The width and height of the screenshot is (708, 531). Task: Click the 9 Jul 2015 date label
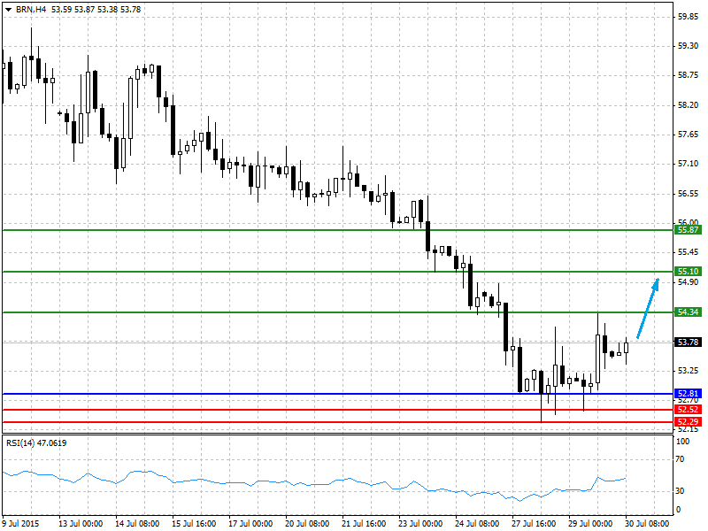(x=20, y=523)
